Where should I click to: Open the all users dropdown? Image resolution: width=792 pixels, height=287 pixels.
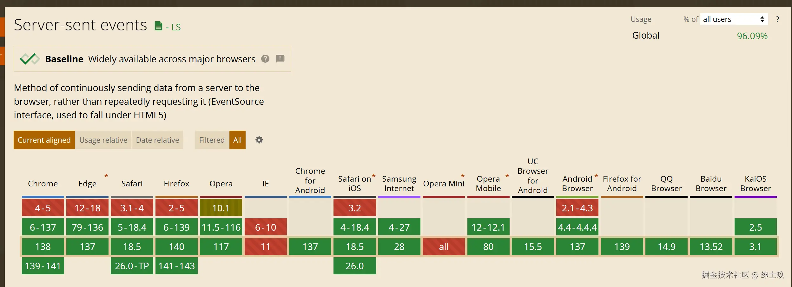click(734, 19)
